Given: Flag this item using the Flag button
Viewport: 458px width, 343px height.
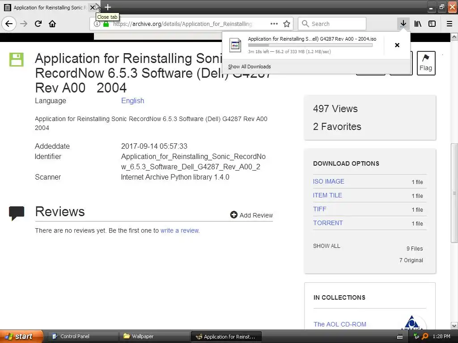Looking at the screenshot, I should (x=426, y=63).
